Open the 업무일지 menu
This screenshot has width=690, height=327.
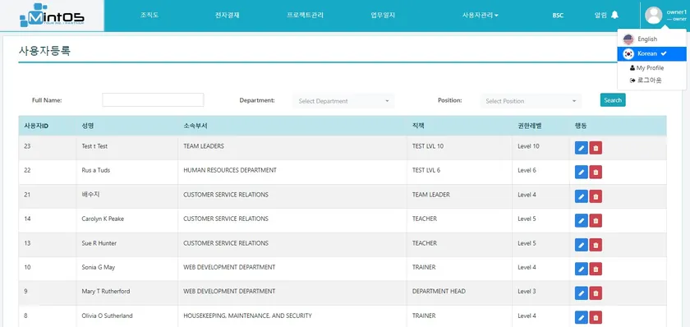point(383,15)
